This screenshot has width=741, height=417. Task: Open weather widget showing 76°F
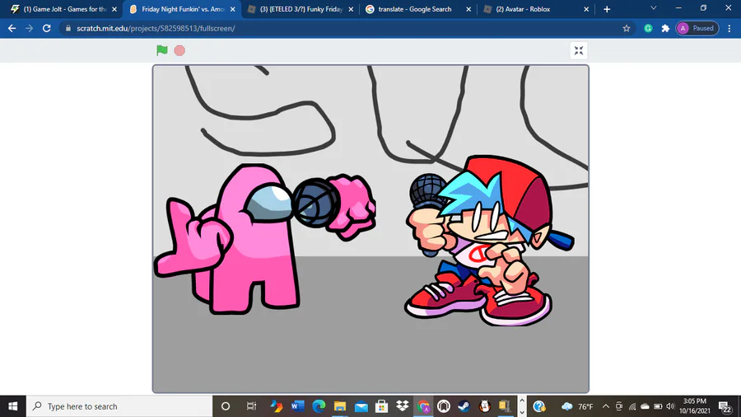(577, 406)
